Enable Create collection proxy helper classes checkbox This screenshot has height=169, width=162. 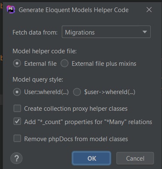click(17, 108)
